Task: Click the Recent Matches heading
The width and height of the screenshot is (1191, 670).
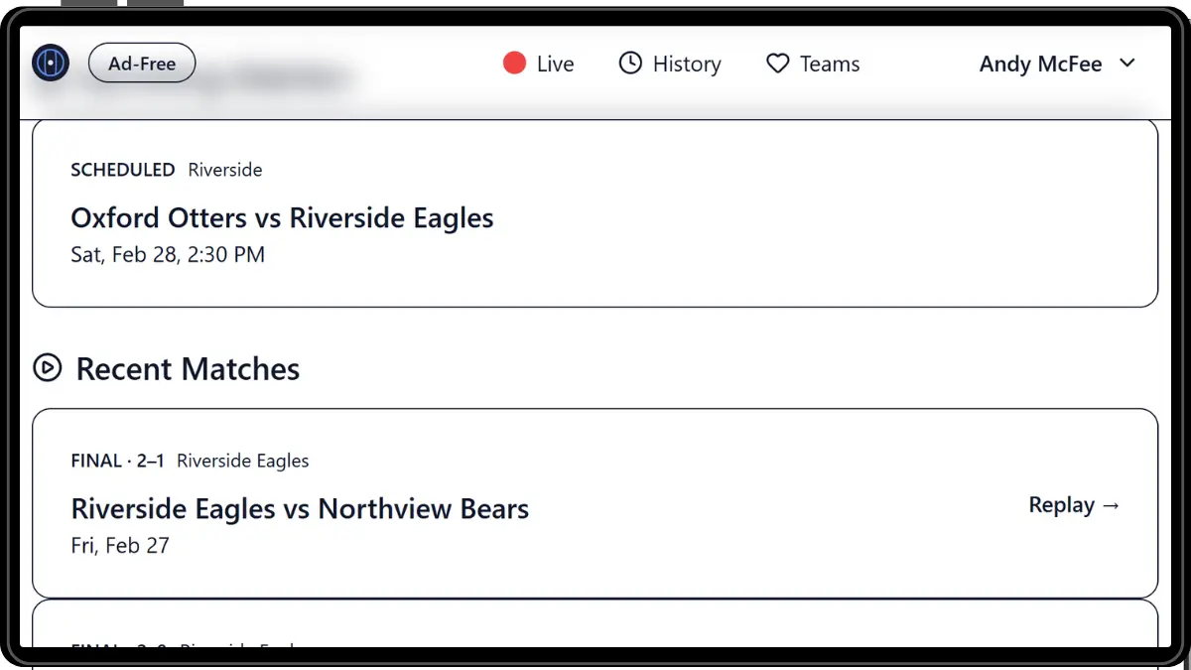Action: 188,369
